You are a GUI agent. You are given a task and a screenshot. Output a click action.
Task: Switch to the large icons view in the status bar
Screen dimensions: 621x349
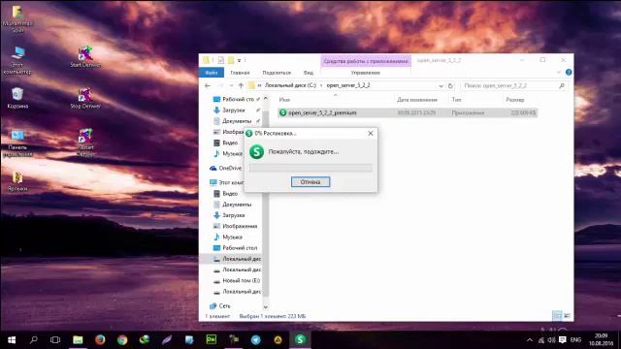pyautogui.click(x=567, y=315)
